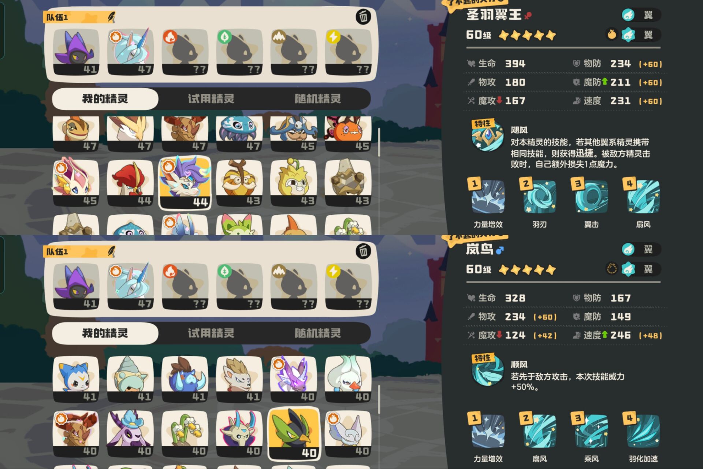The width and height of the screenshot is (703, 469).
Task: Click the sprite list scrollbar in 岚鸟's screen
Action: pos(379,399)
